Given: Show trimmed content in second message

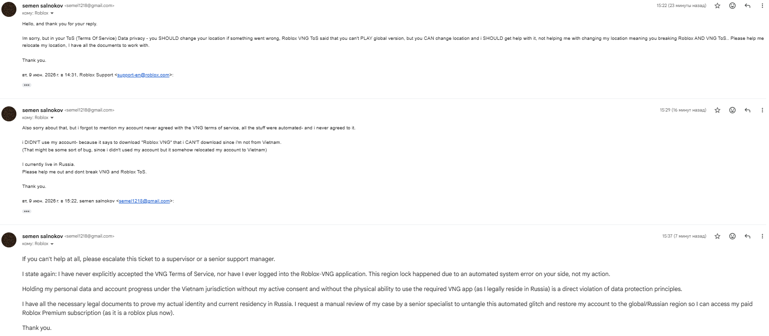Looking at the screenshot, I should pos(27,211).
